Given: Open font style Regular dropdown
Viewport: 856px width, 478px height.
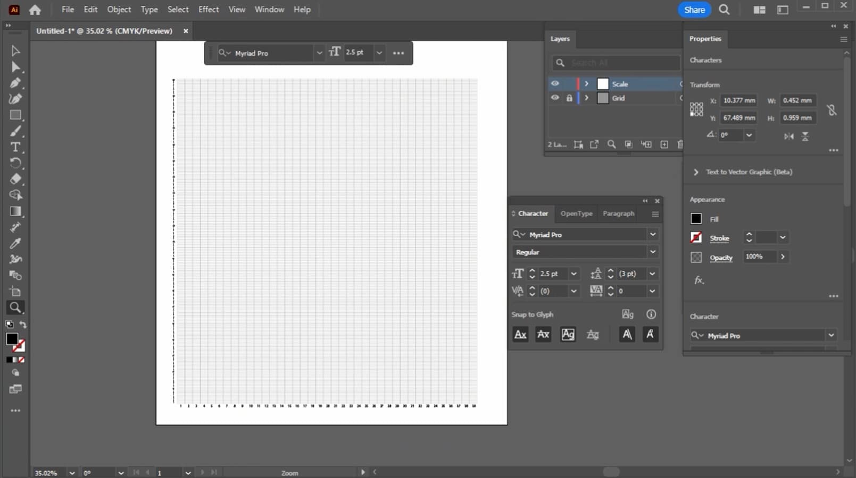Looking at the screenshot, I should [x=652, y=252].
